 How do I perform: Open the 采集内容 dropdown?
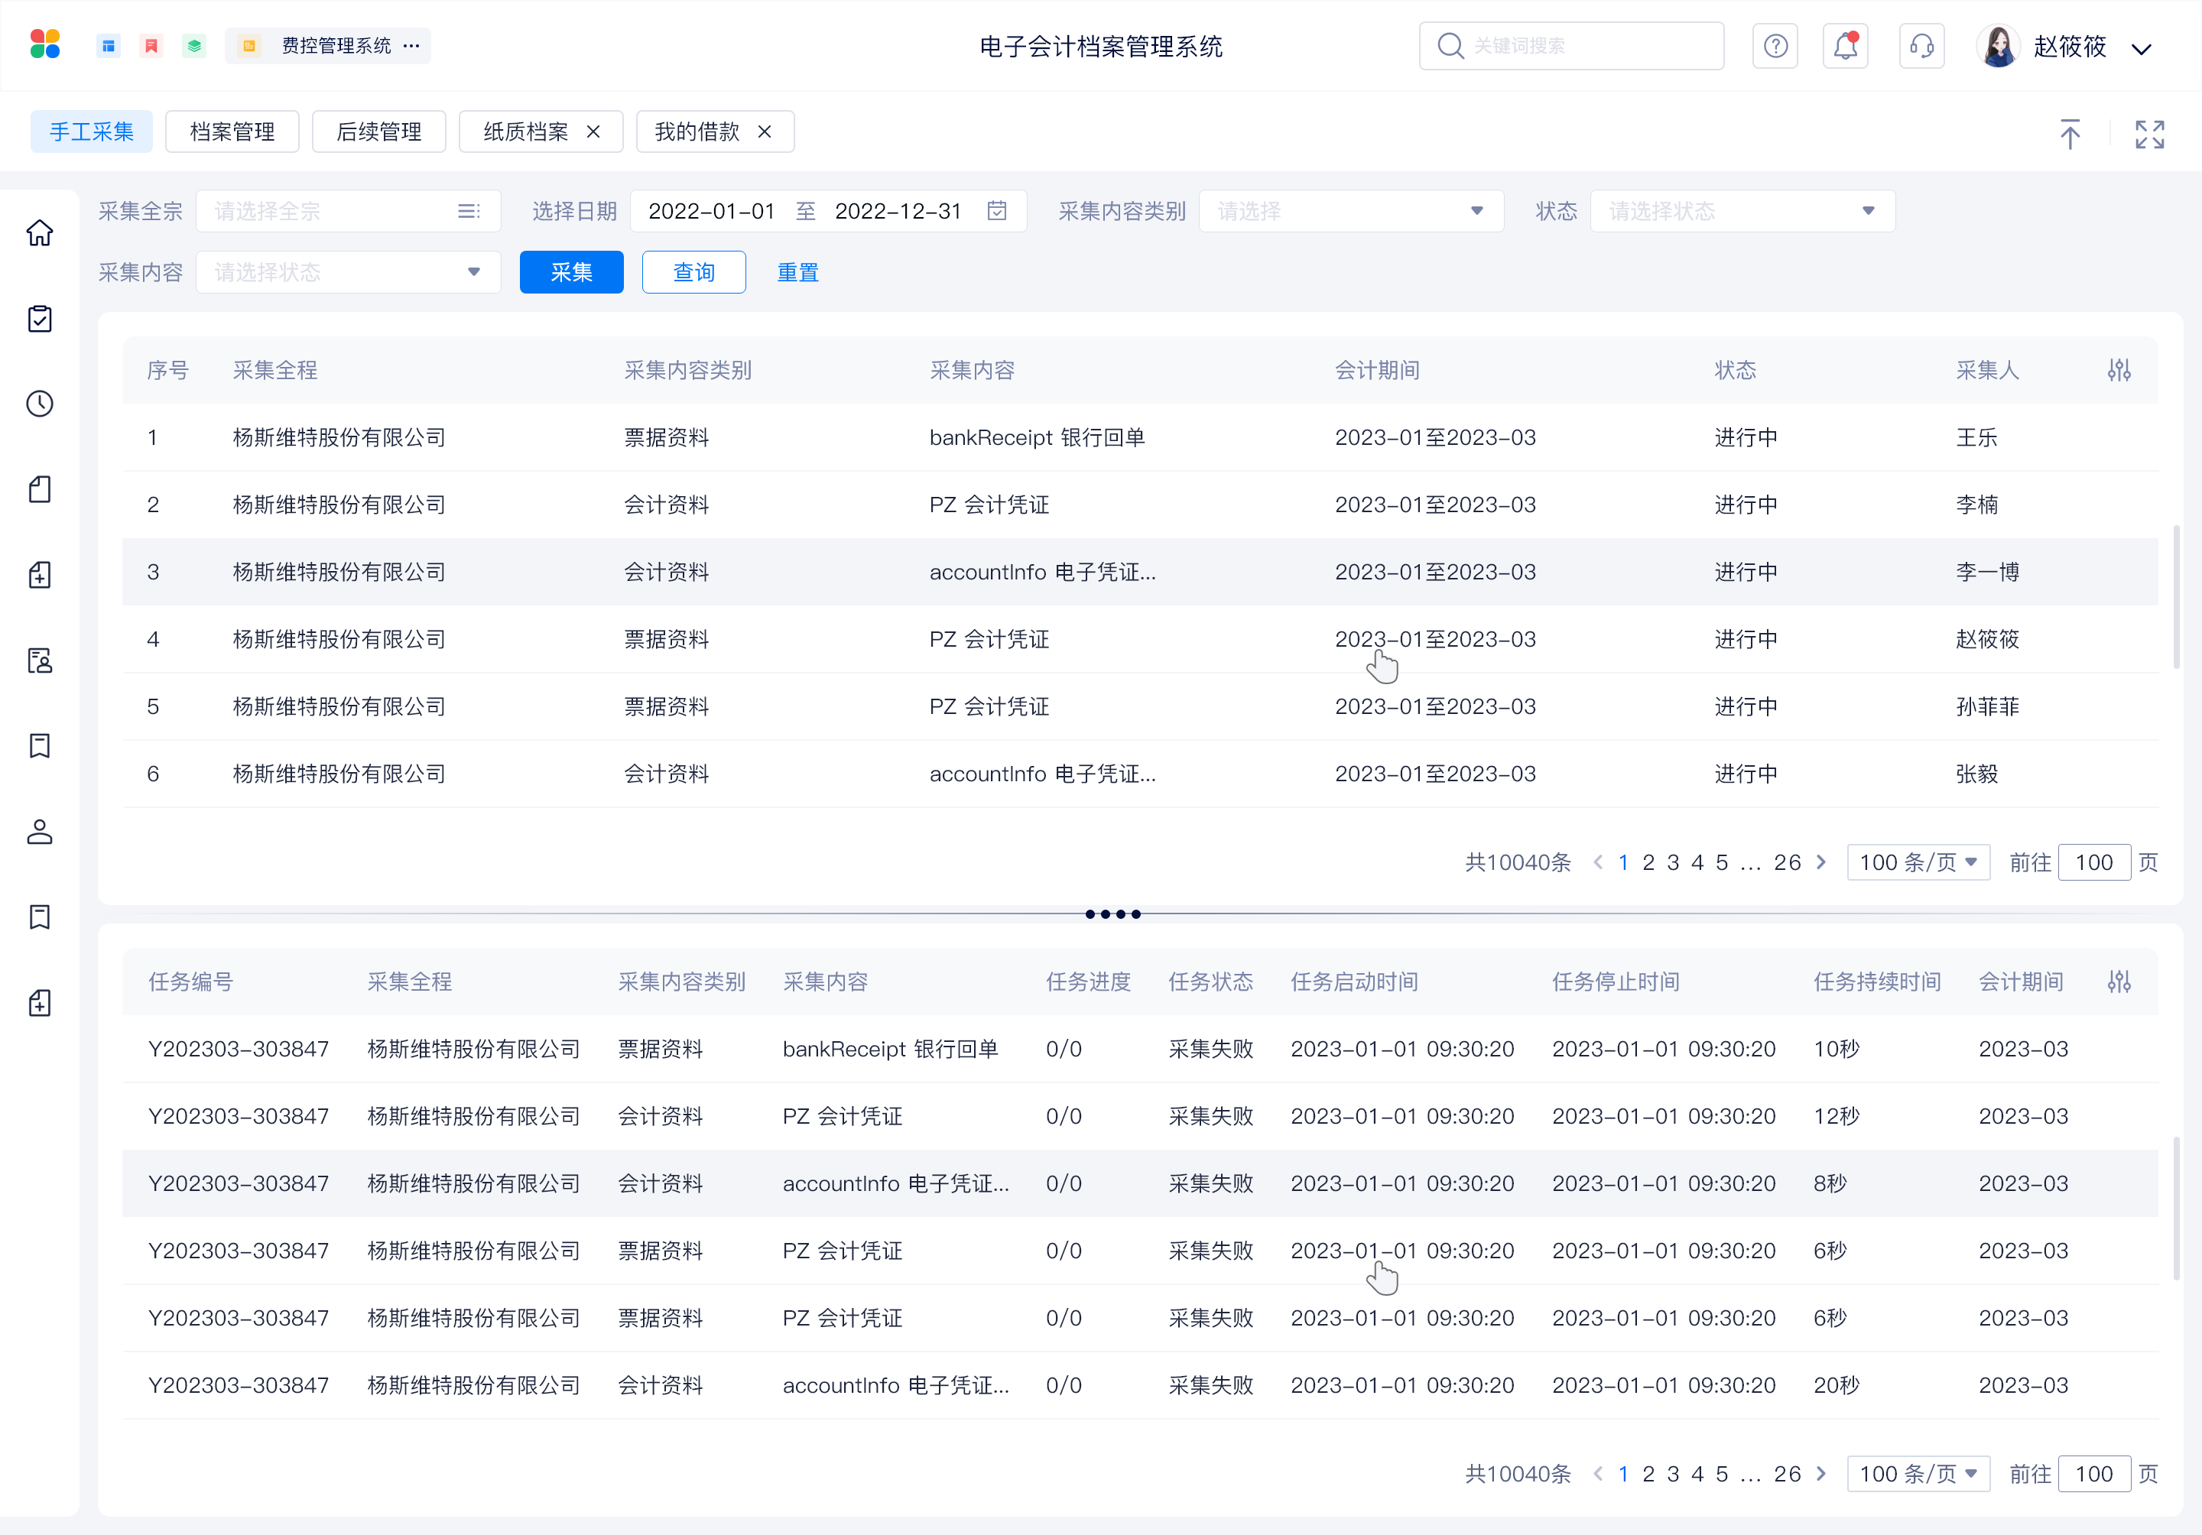(348, 272)
